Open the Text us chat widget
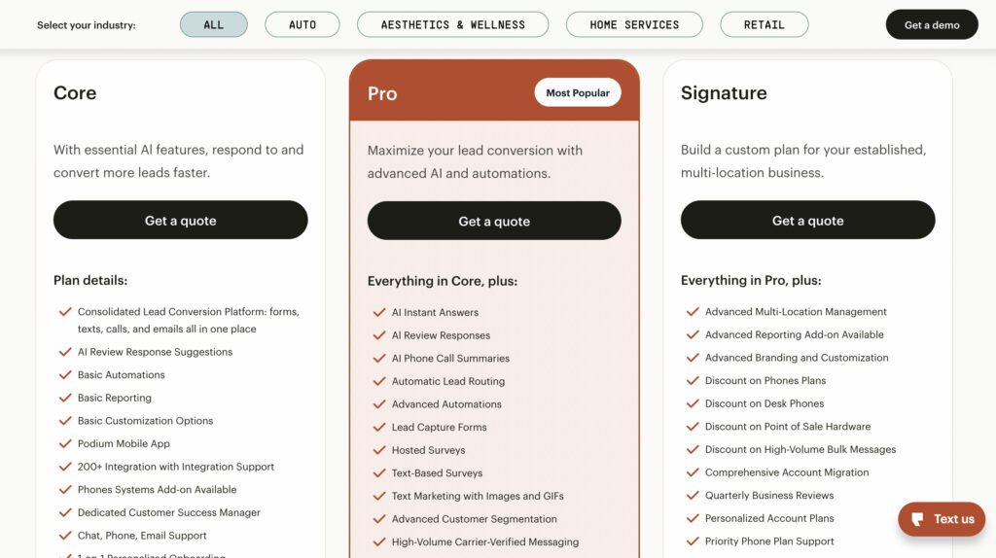This screenshot has height=558, width=996. [x=942, y=519]
